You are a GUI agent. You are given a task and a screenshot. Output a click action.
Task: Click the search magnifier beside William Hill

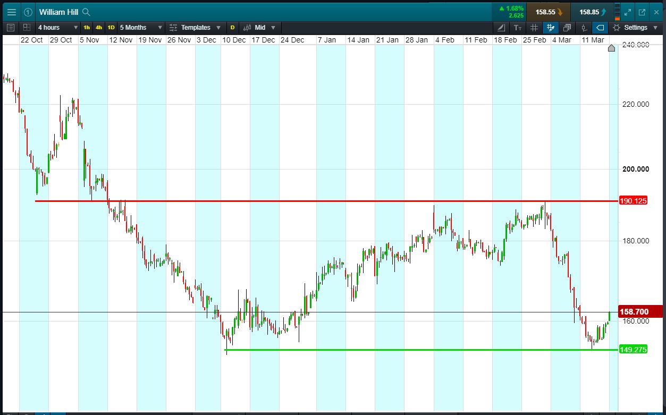87,12
